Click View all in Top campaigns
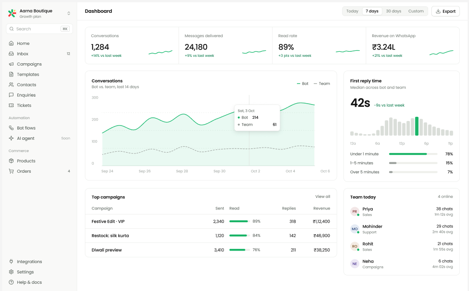Viewport: 469px width, 291px height. coord(323,197)
